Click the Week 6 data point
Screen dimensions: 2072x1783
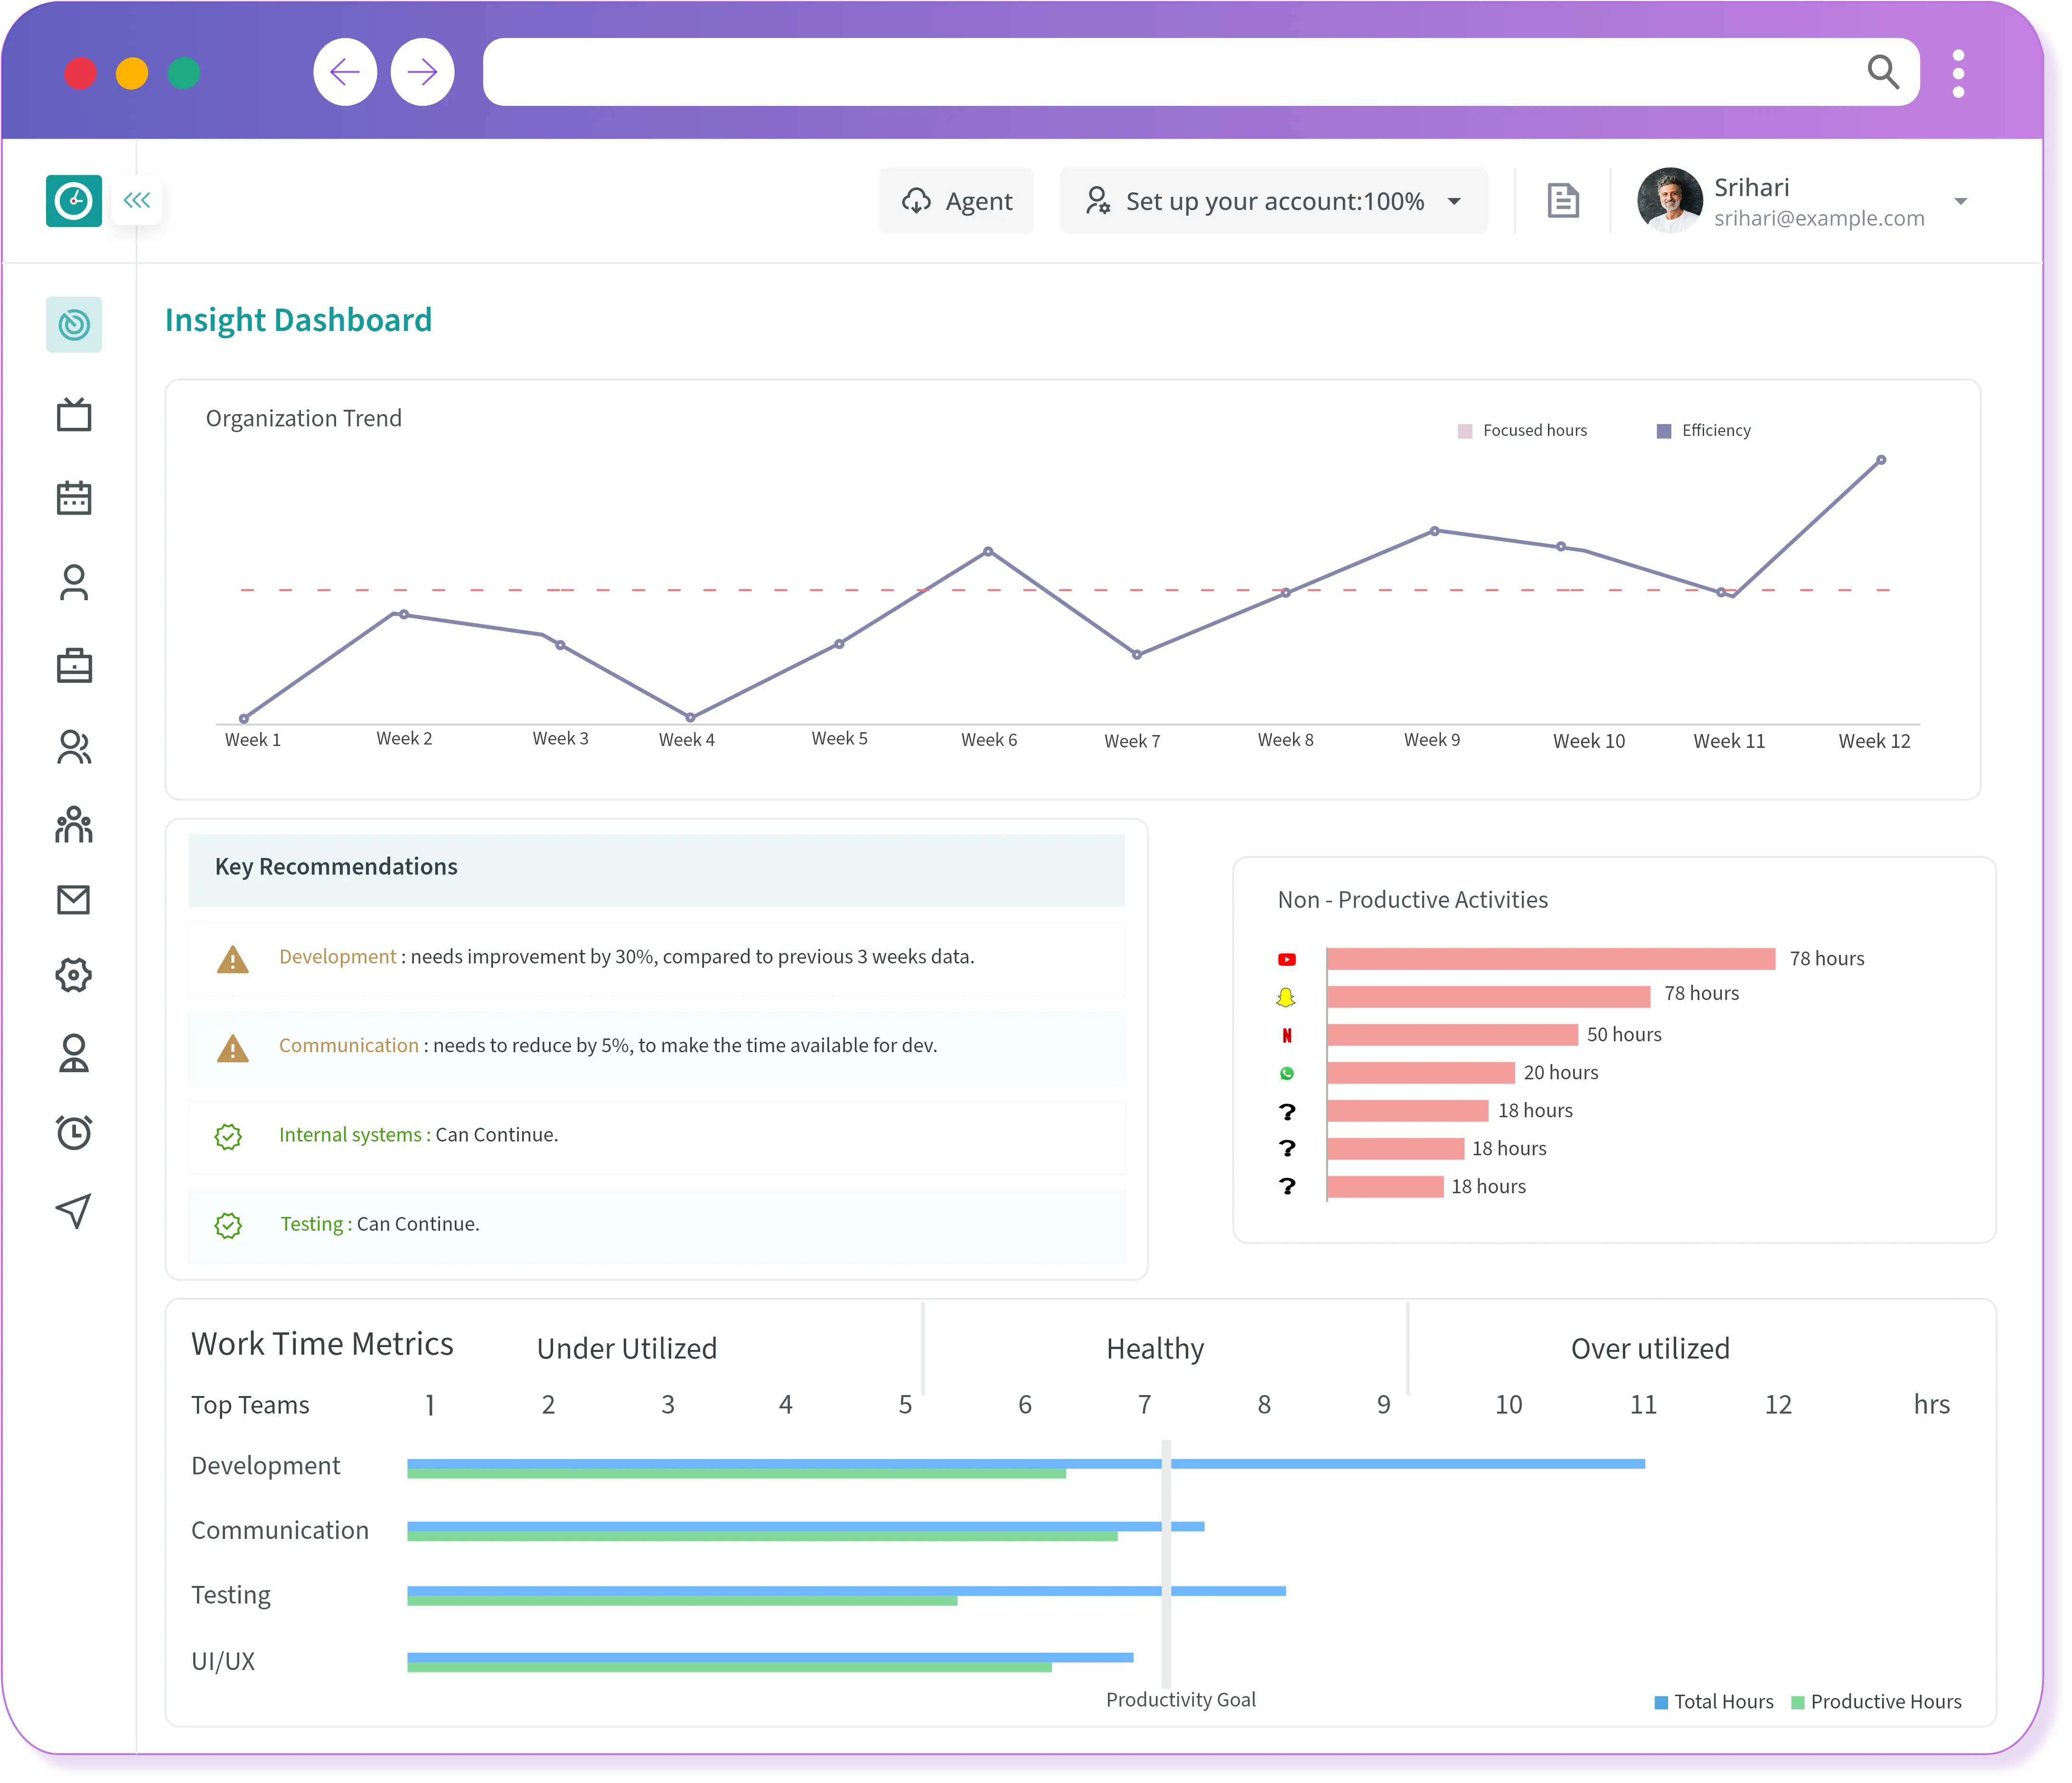pyautogui.click(x=988, y=551)
